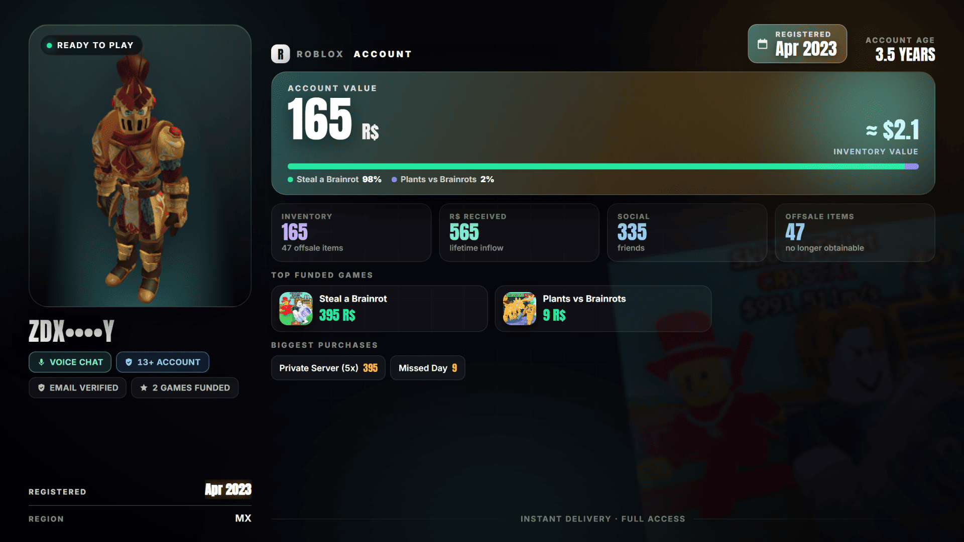Select the Email Verified badge
Viewport: 964px width, 542px height.
[x=77, y=387]
